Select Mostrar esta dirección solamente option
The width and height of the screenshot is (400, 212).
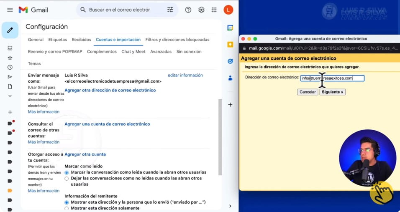pyautogui.click(x=67, y=208)
